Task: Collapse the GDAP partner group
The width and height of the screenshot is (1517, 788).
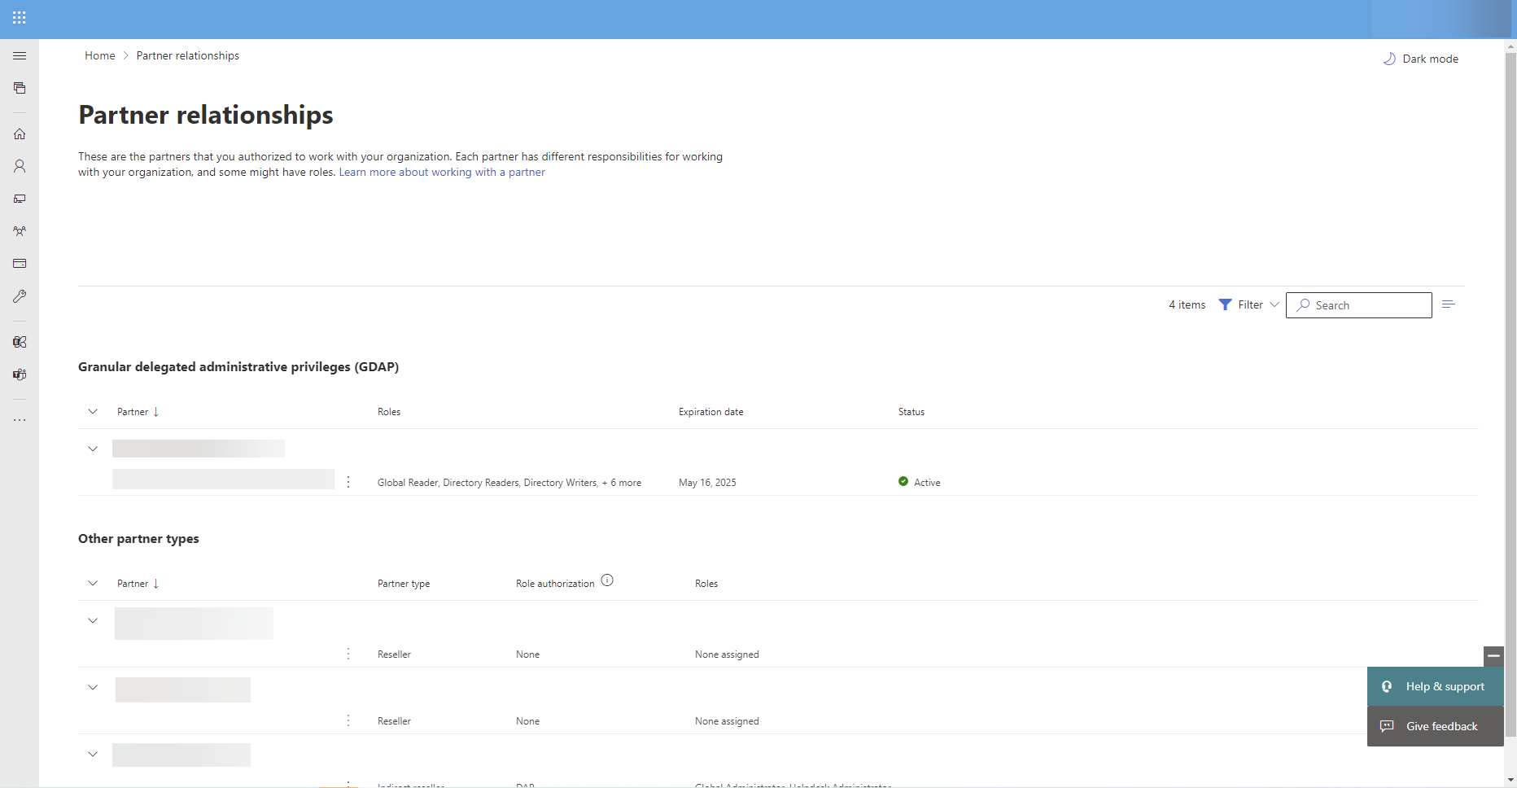Action: coord(93,449)
